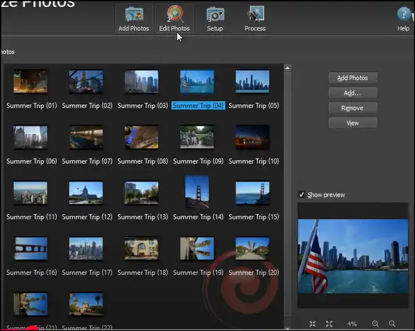Select the Summer Trip (13) thumbnail
The image size is (415, 331).
click(x=142, y=193)
